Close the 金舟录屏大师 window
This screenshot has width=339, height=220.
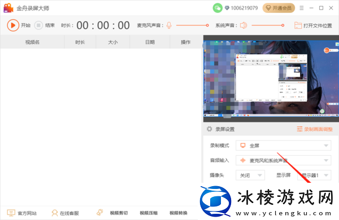tap(331, 8)
